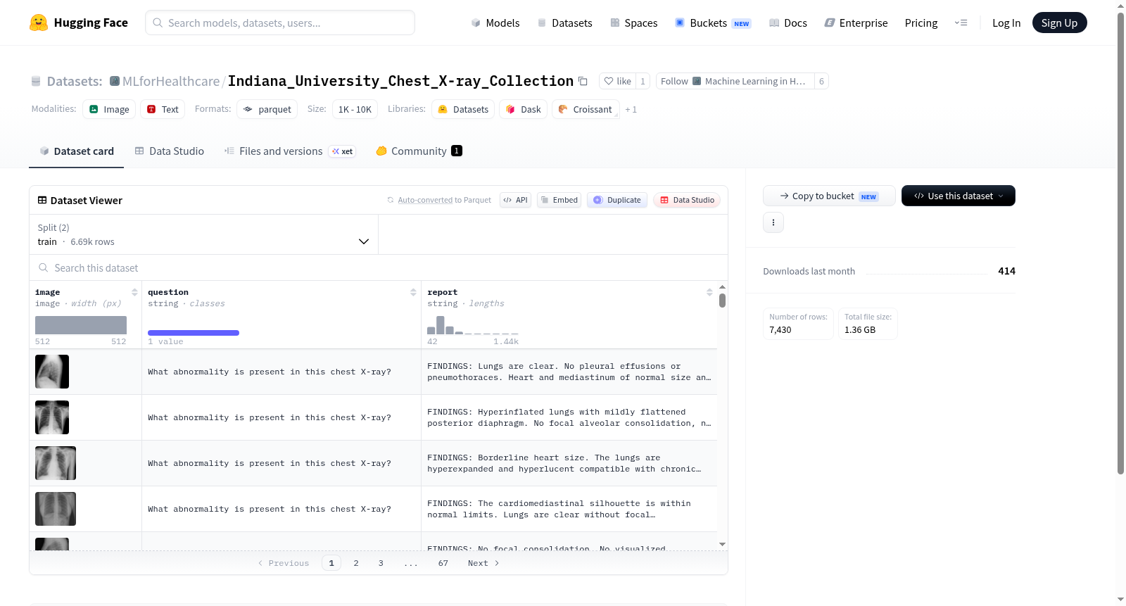Open the Use this dataset dropdown

959,196
